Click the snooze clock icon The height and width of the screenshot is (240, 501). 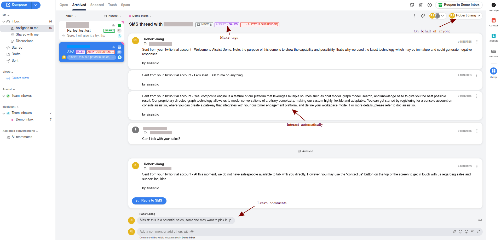(x=412, y=5)
